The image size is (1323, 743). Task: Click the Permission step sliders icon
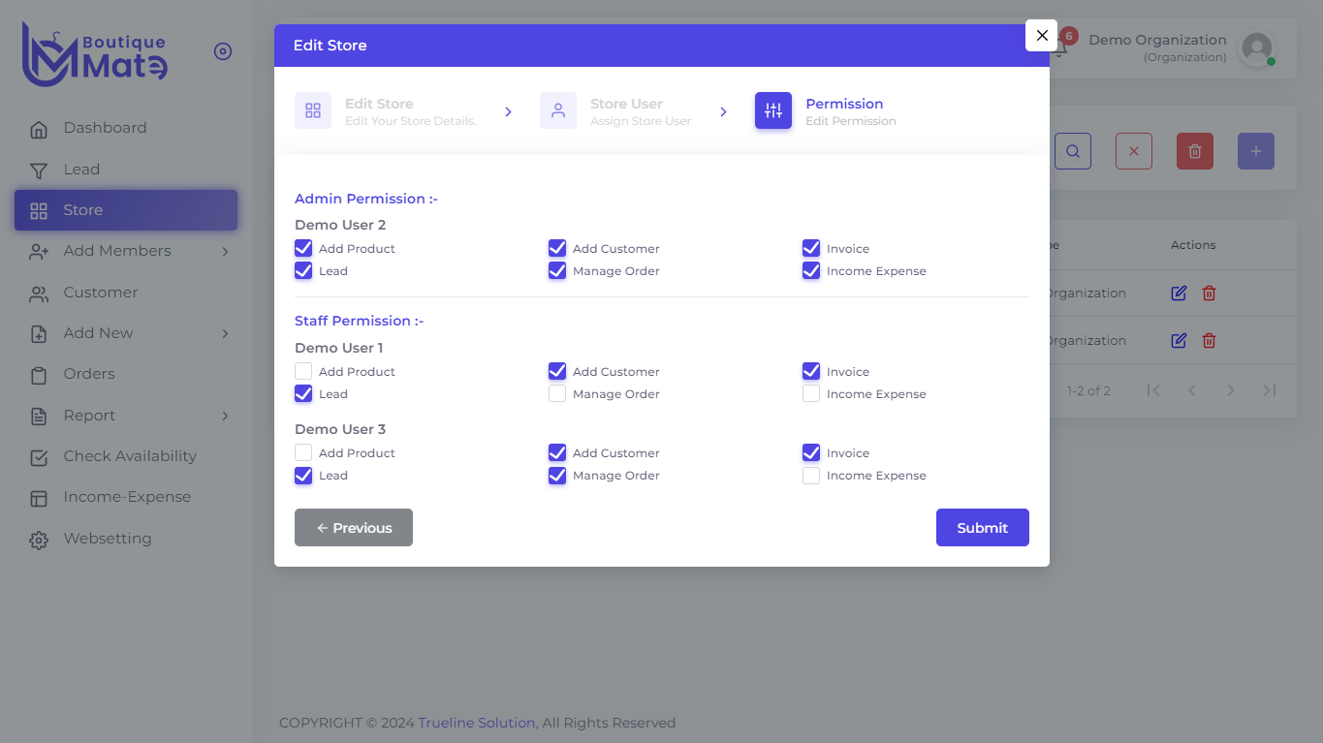click(773, 110)
